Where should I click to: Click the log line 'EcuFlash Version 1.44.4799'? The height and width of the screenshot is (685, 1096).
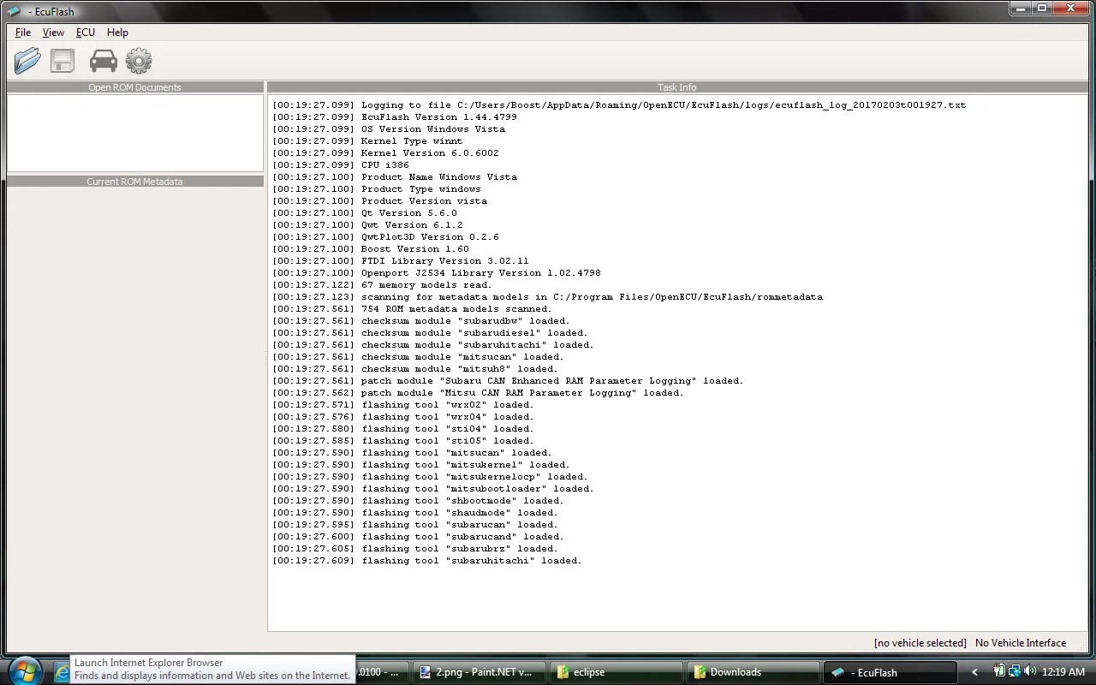[x=395, y=117]
